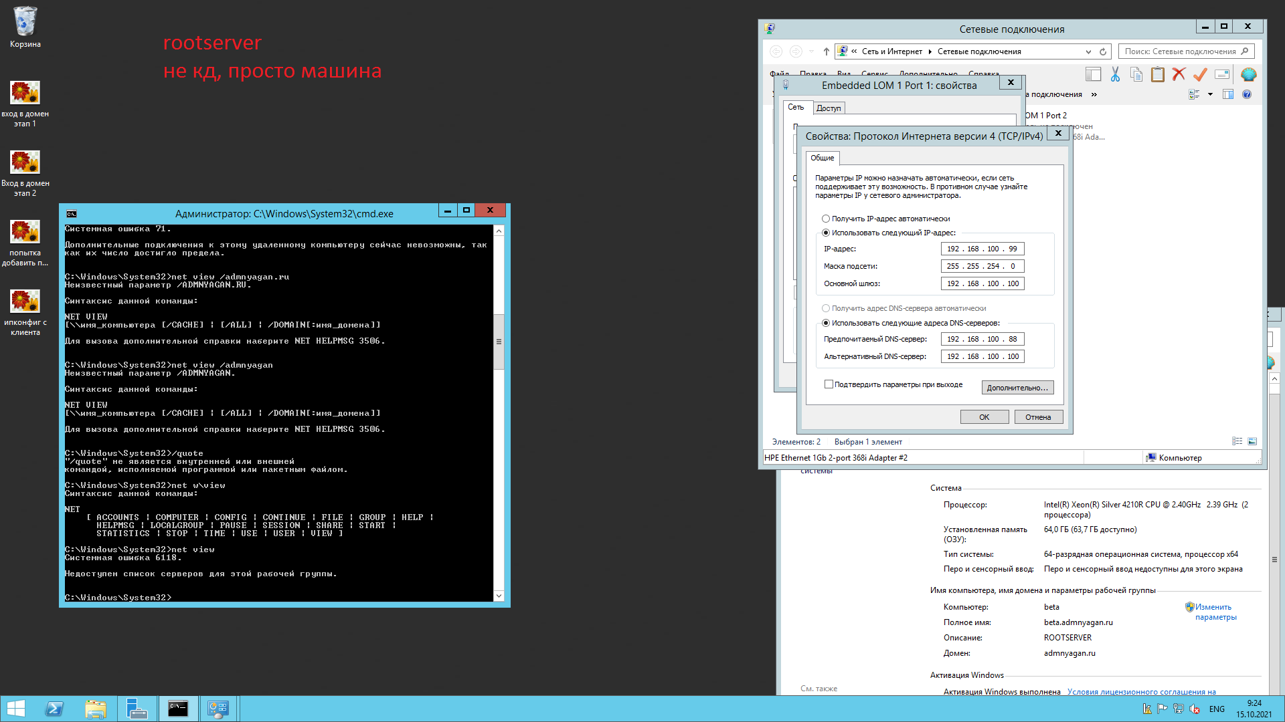Click the Refresh icon in the address bar
Viewport: 1285px width, 722px height.
1103,51
